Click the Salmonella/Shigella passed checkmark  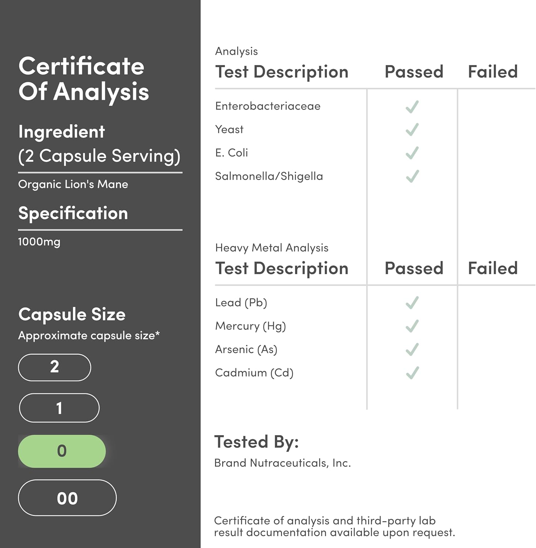click(412, 176)
